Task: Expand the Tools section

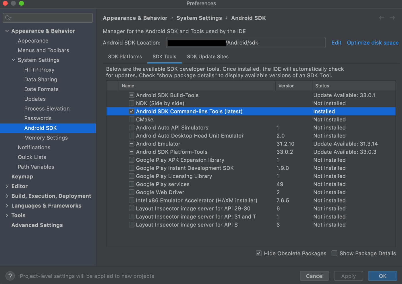Action: pos(7,215)
